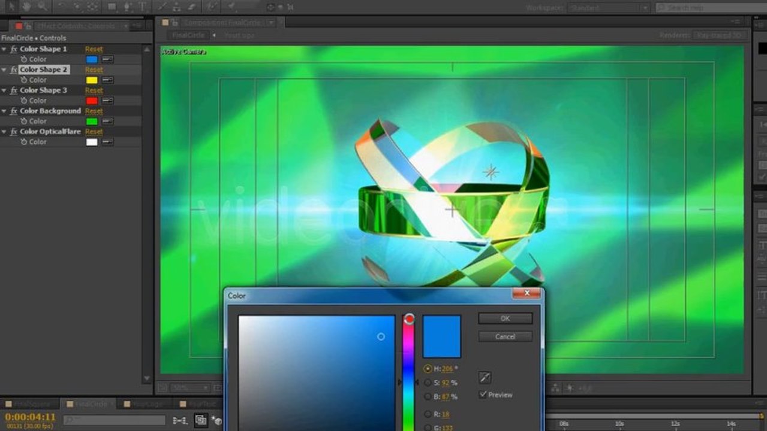767x431 pixels.
Task: Pick eyedropper next to Color Shape 1 swatch
Action: click(x=107, y=59)
